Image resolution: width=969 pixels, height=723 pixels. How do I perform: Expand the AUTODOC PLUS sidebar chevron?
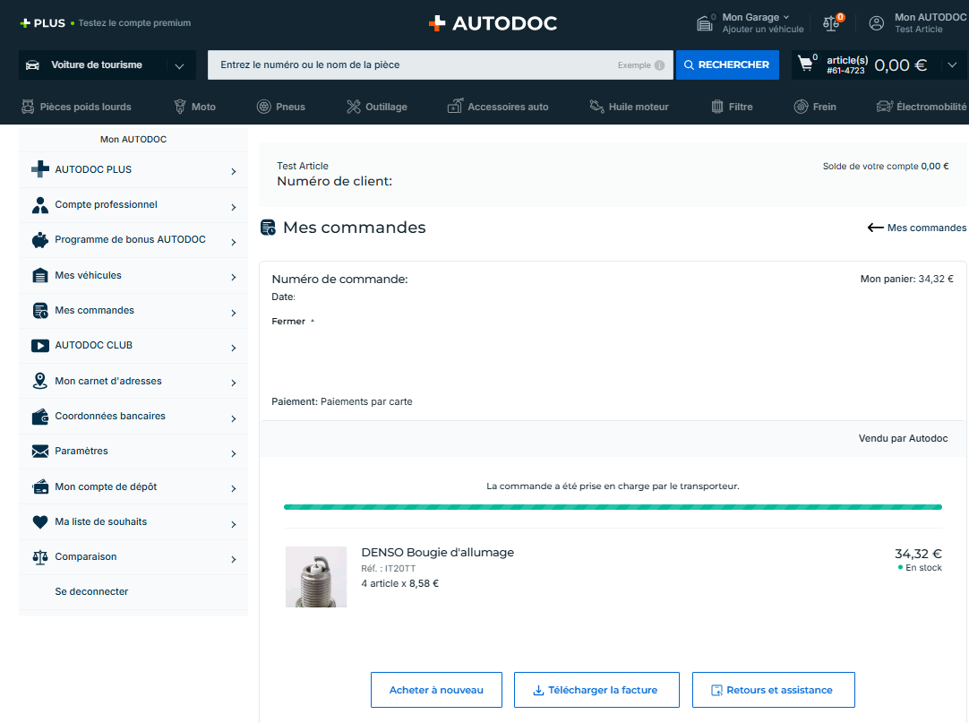(x=233, y=170)
